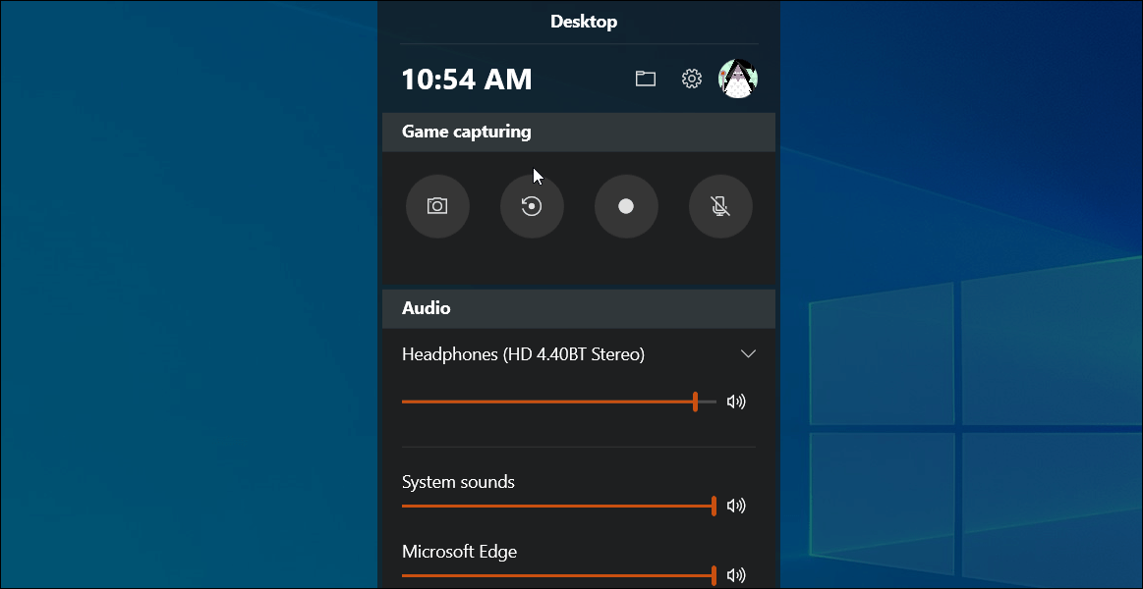Screen dimensions: 1143x589
Task: Start recording with the record button icon
Action: click(x=626, y=206)
